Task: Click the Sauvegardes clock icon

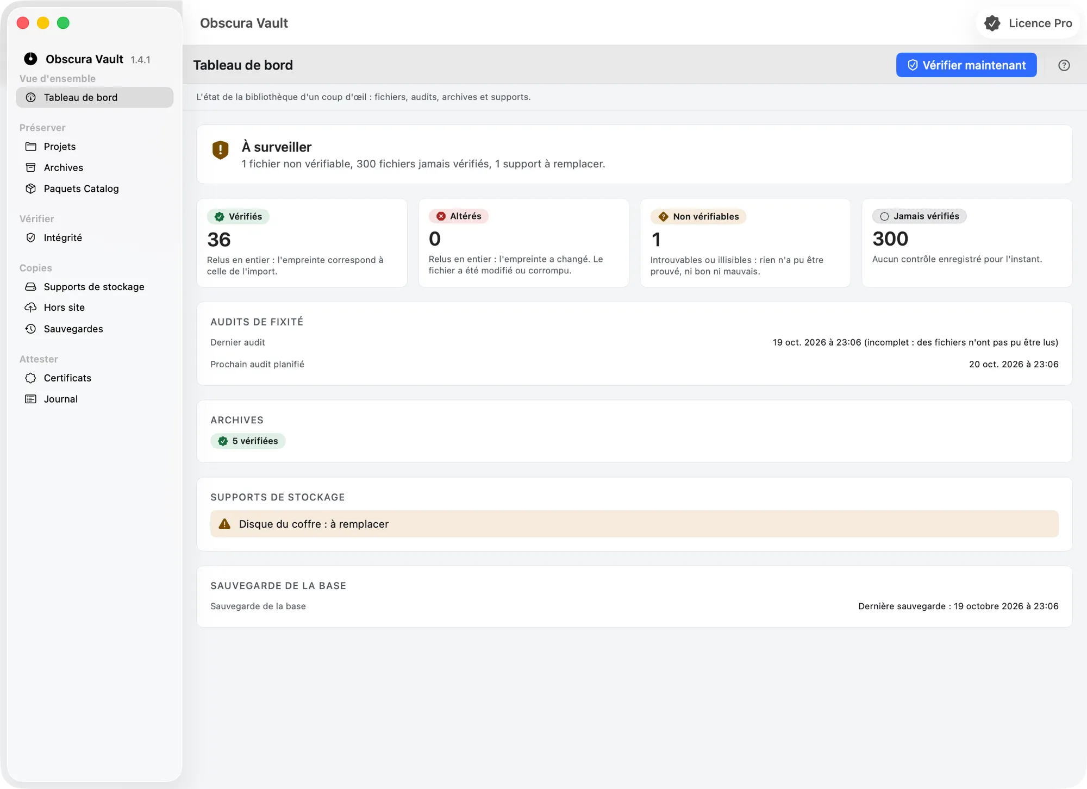Action: point(31,329)
